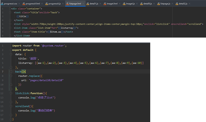This screenshot has width=206, height=122.
Task: Open the imageI.hml tab
Action: pyautogui.click(x=112, y=4)
